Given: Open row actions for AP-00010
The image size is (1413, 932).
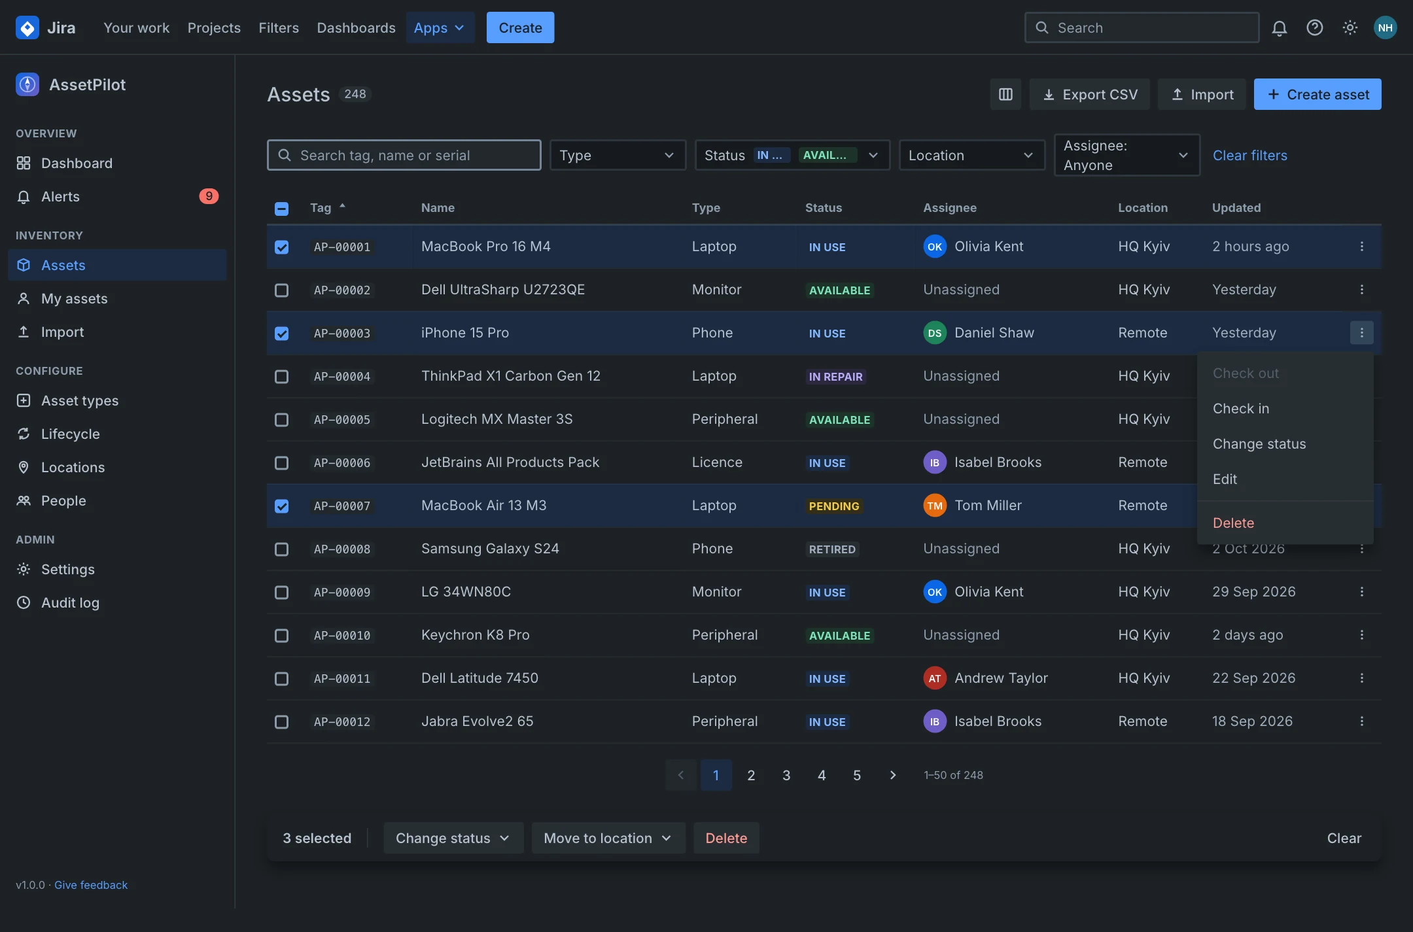Looking at the screenshot, I should click(x=1362, y=635).
